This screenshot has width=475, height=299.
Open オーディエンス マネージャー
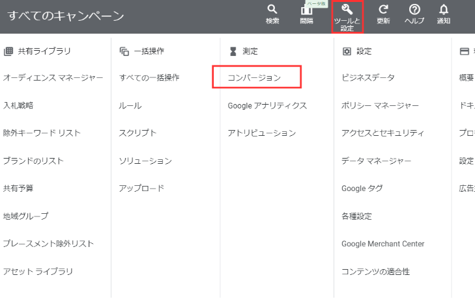[x=53, y=78]
